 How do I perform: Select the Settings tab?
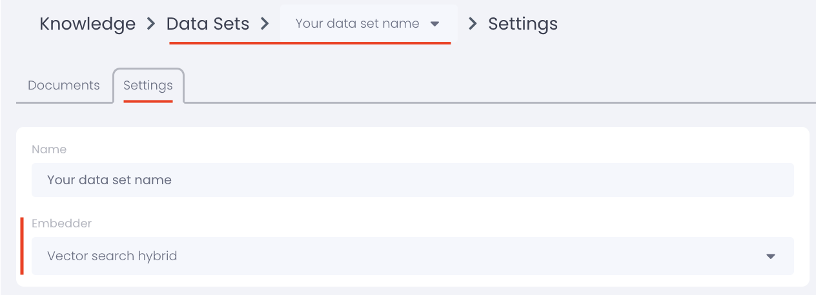click(x=148, y=85)
